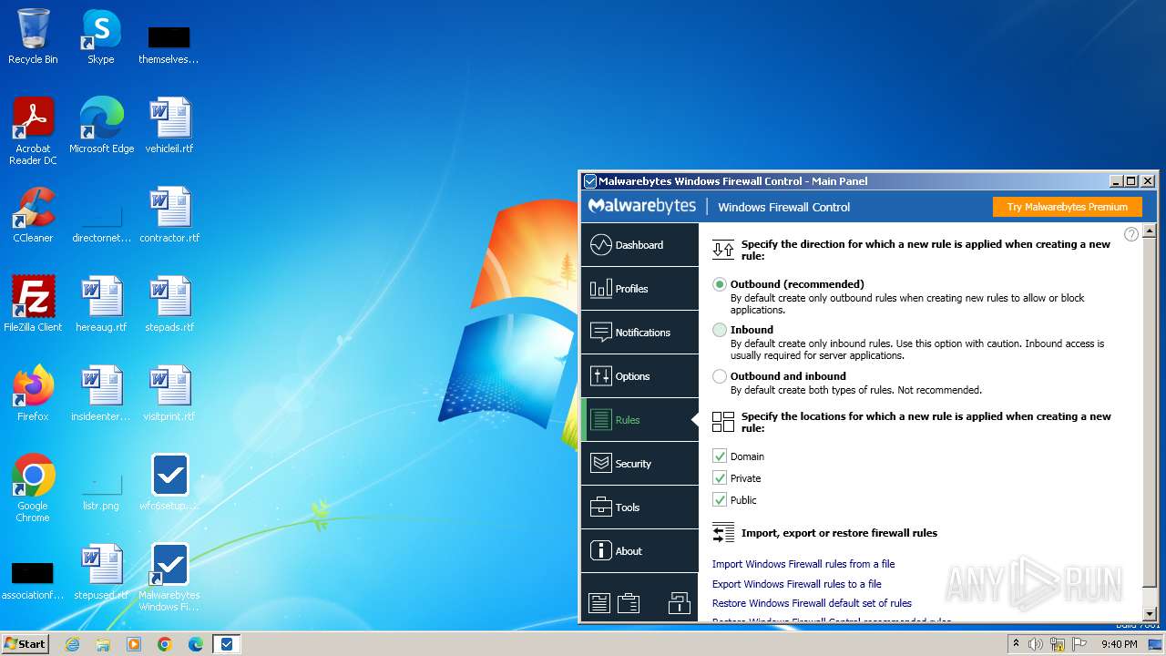Screen dimensions: 1166x656
Task: Click the Firewall Control title bar icon
Action: 590,181
